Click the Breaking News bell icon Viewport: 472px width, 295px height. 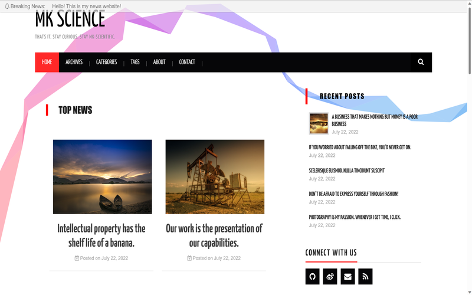pos(6,6)
